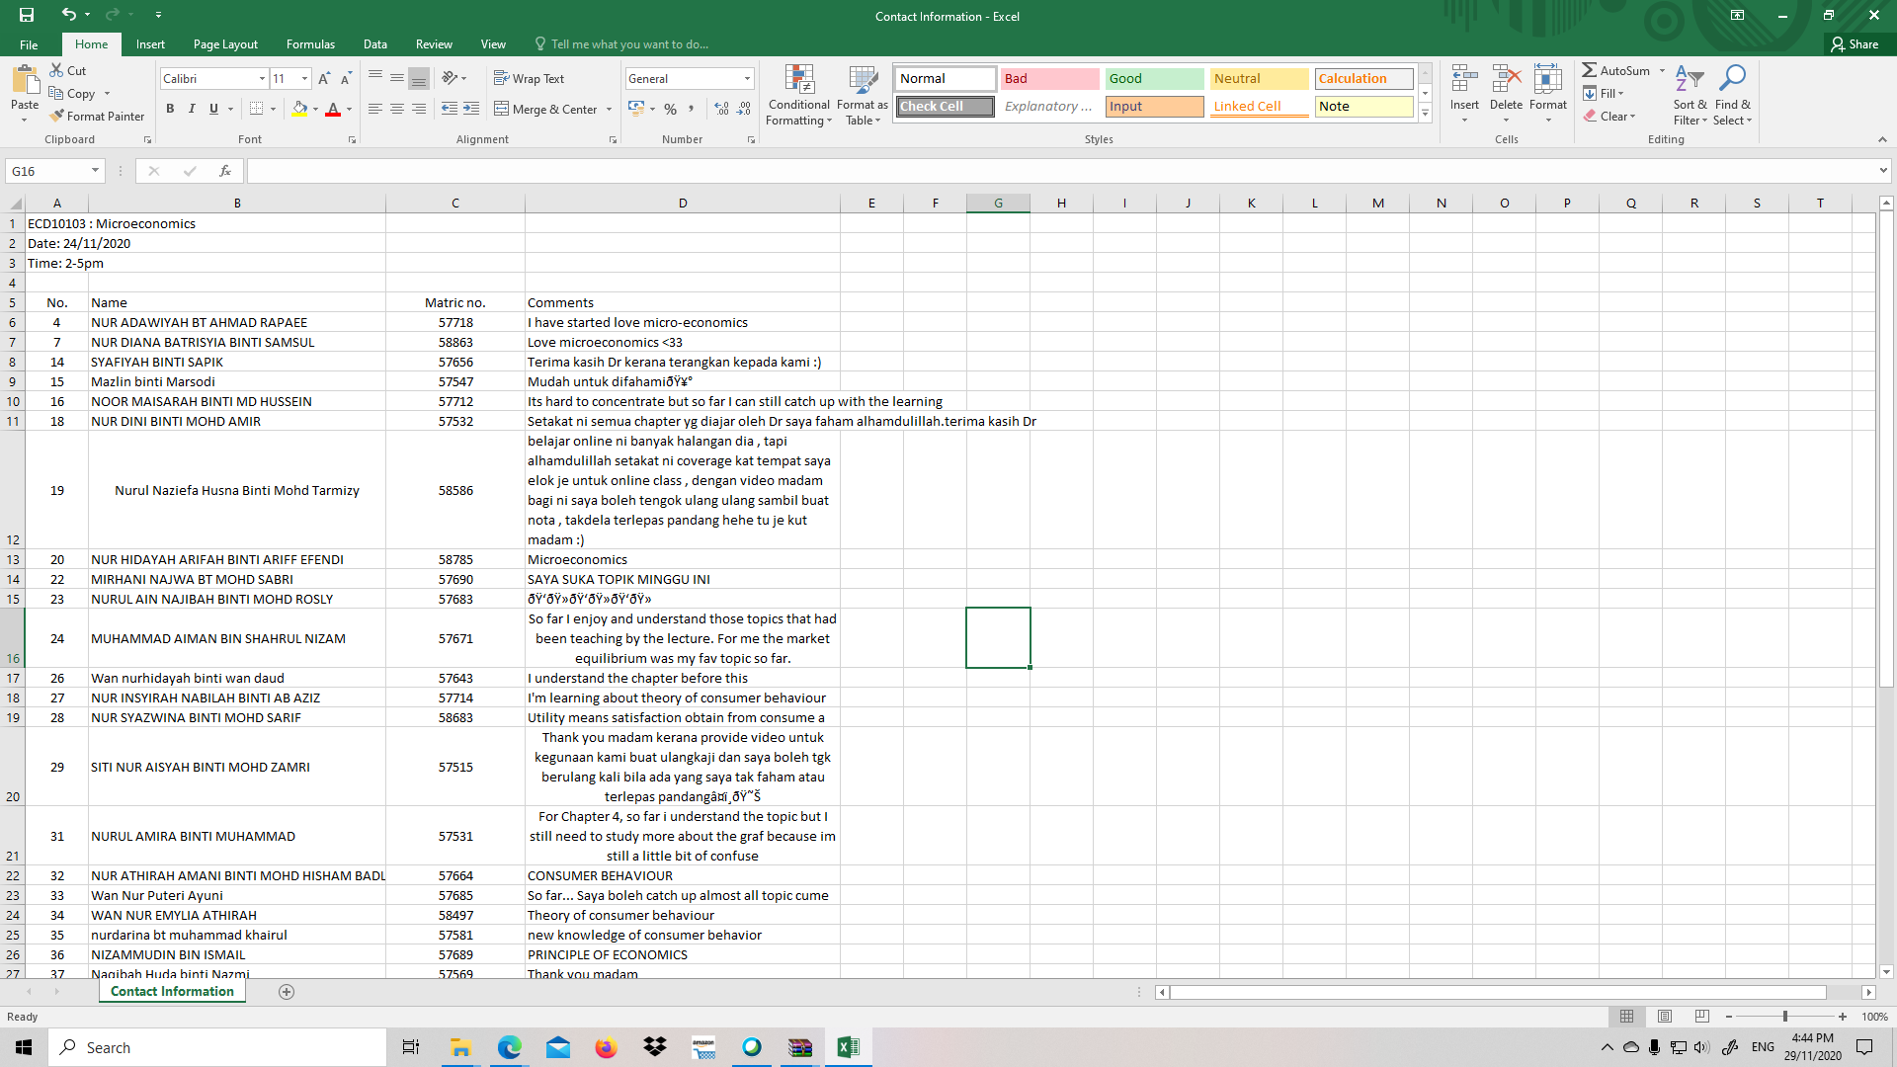
Task: Click the Paste clipboard icon
Action: (x=25, y=80)
